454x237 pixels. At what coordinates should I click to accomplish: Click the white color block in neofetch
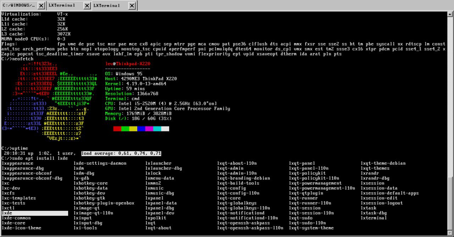pyautogui.click(x=165, y=129)
